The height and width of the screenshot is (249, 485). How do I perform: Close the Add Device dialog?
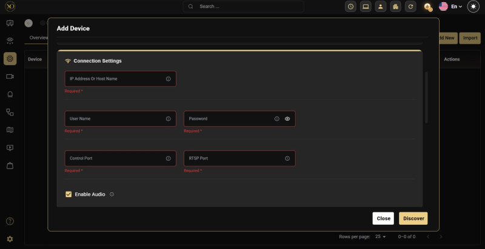point(383,218)
